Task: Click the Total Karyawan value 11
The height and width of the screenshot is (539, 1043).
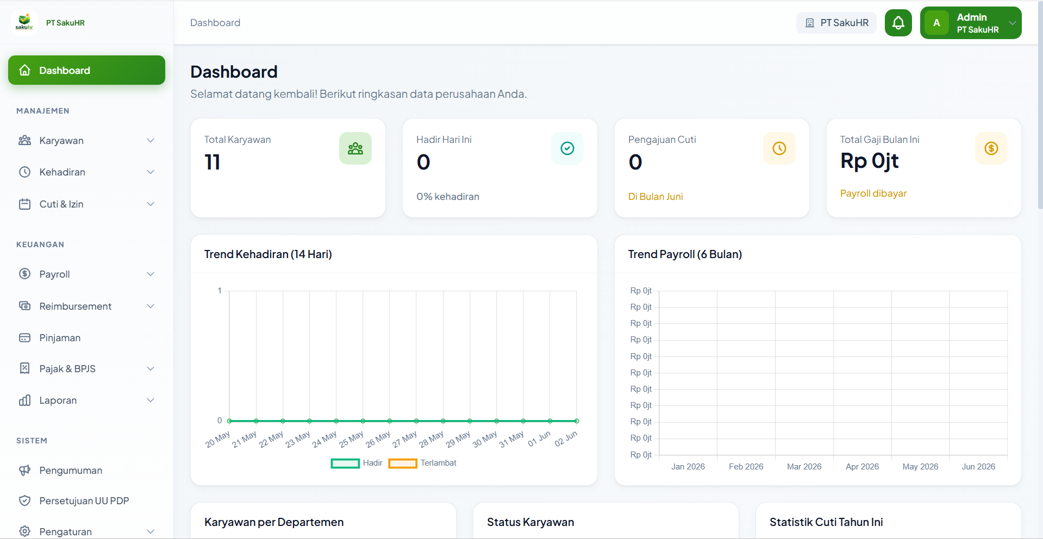Action: tap(213, 162)
